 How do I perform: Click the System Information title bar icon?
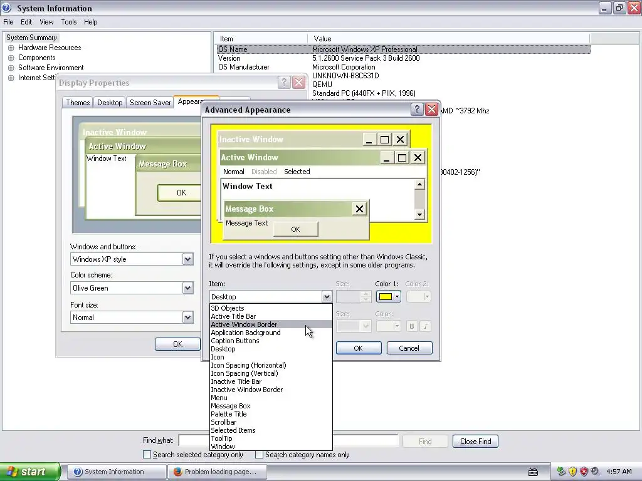click(x=7, y=8)
